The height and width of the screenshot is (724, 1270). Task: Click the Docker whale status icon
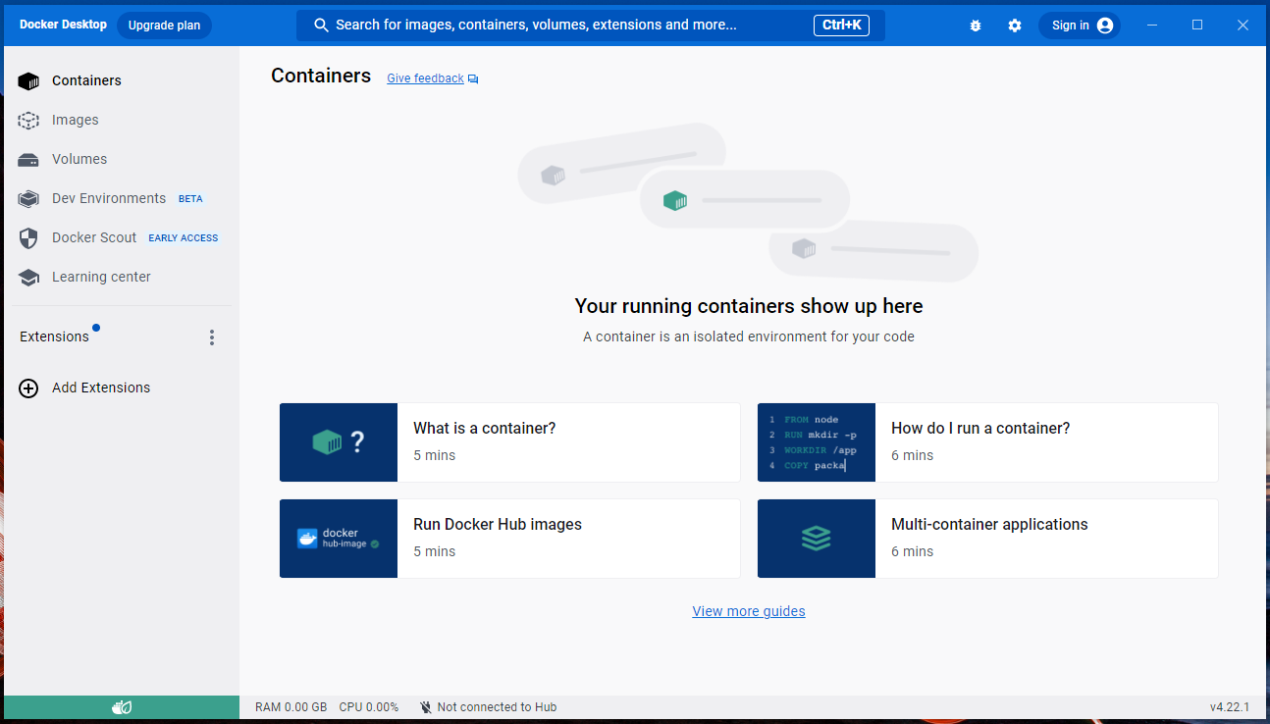tap(122, 706)
